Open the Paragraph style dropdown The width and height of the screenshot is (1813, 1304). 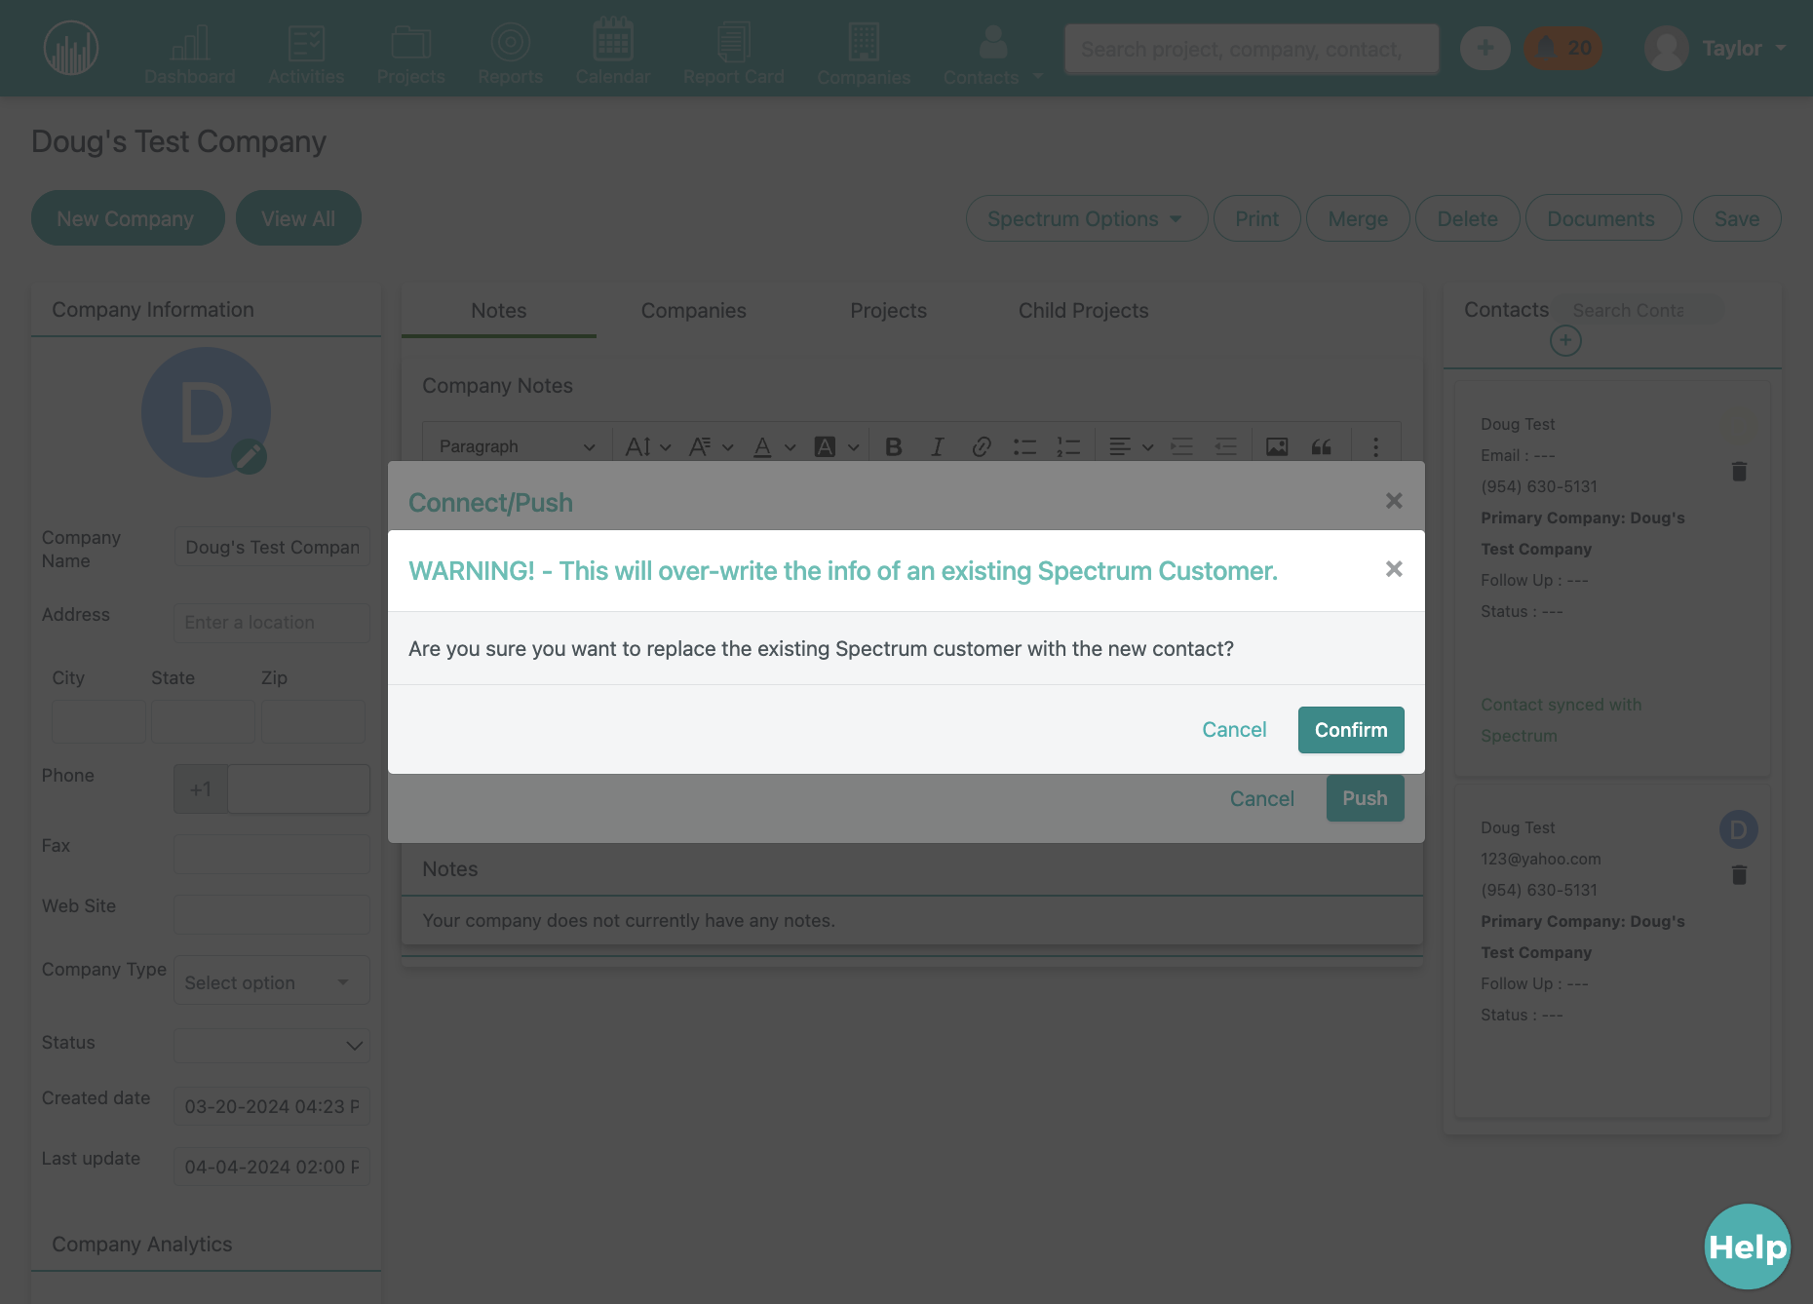tap(517, 446)
